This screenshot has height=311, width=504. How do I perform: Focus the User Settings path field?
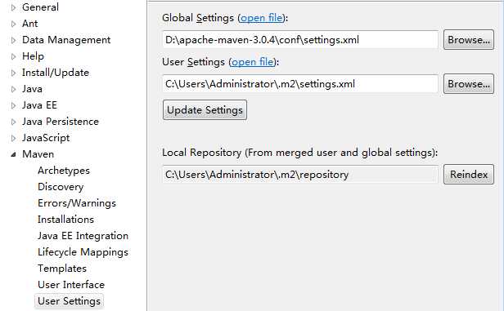(300, 84)
